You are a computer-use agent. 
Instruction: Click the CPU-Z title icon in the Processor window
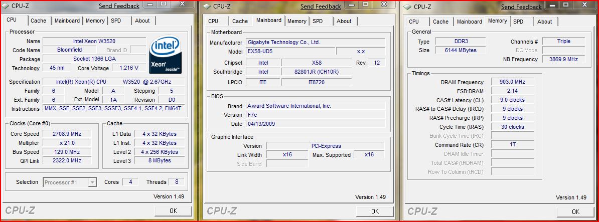point(5,6)
